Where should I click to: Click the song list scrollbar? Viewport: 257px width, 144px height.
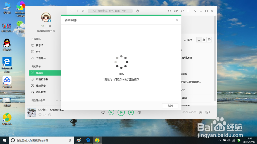pos(215,58)
